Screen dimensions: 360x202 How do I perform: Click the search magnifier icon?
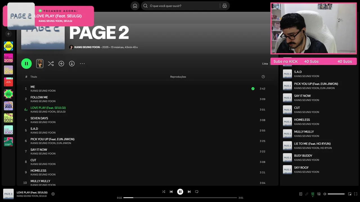[145, 6]
